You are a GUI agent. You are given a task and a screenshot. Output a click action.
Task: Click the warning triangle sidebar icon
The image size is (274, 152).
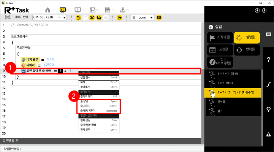click(268, 134)
